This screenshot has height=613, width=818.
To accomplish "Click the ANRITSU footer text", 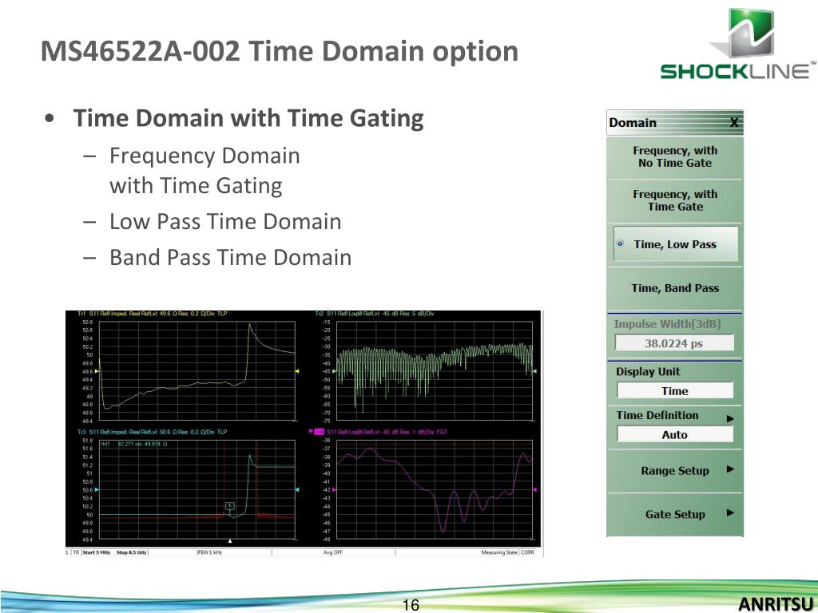I will click(x=776, y=603).
